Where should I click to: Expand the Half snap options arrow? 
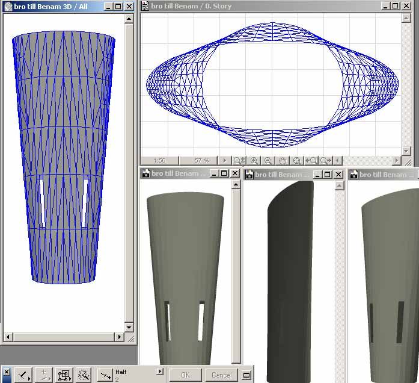(160, 372)
